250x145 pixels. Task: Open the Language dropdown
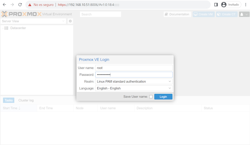134,88
